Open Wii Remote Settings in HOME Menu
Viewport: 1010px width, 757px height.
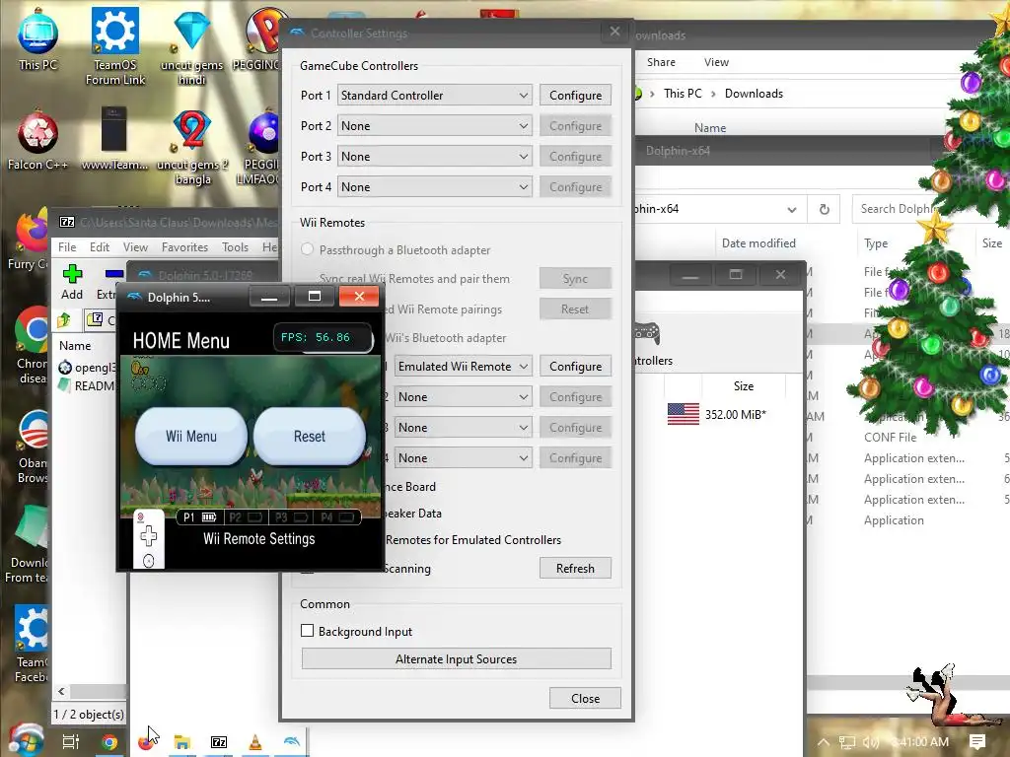pyautogui.click(x=259, y=539)
